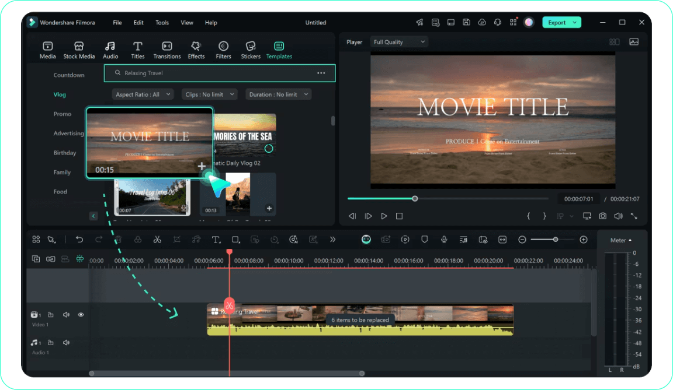Click the player progress slider handle

415,199
